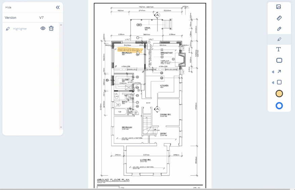Select the cloud shape tool

[279, 61]
